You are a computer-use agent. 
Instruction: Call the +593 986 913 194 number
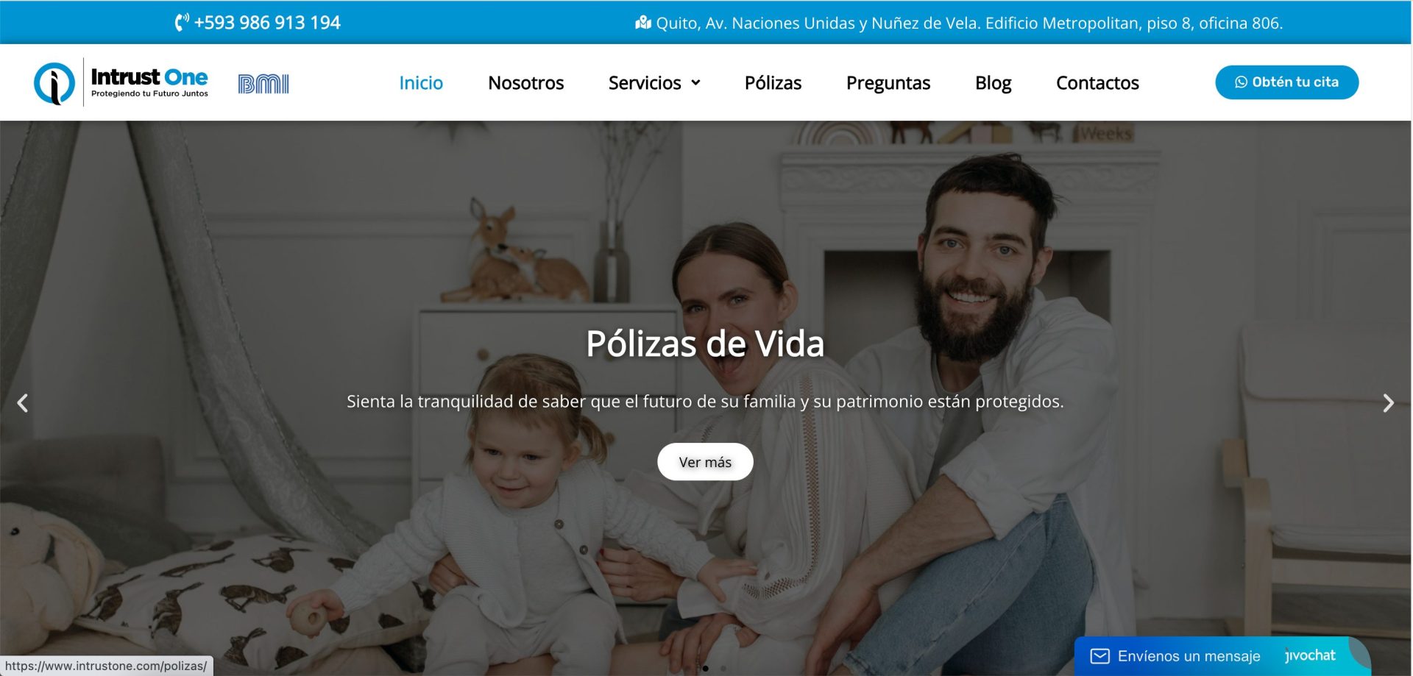click(x=267, y=23)
